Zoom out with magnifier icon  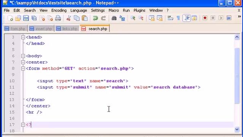coord(141,18)
